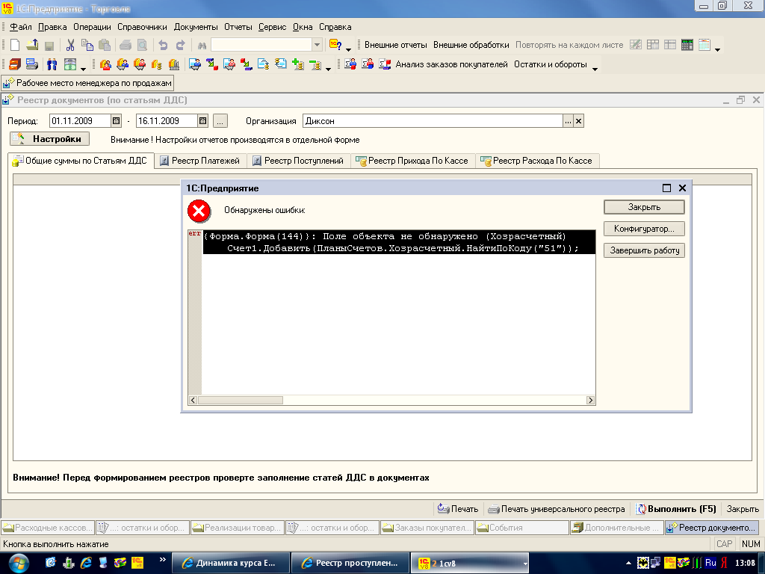Image resolution: width=765 pixels, height=574 pixels.
Task: Expand the dropdown after money icon
Action: pyautogui.click(x=83, y=68)
